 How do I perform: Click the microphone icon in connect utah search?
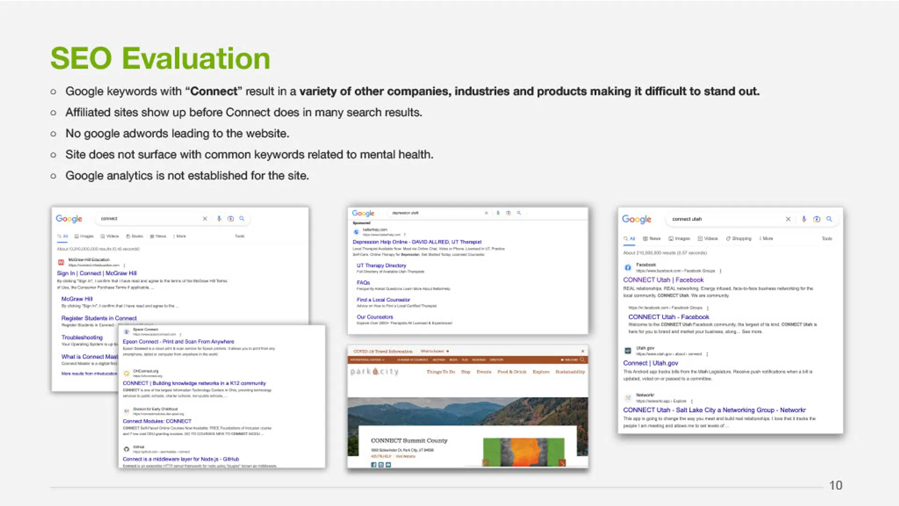click(803, 219)
